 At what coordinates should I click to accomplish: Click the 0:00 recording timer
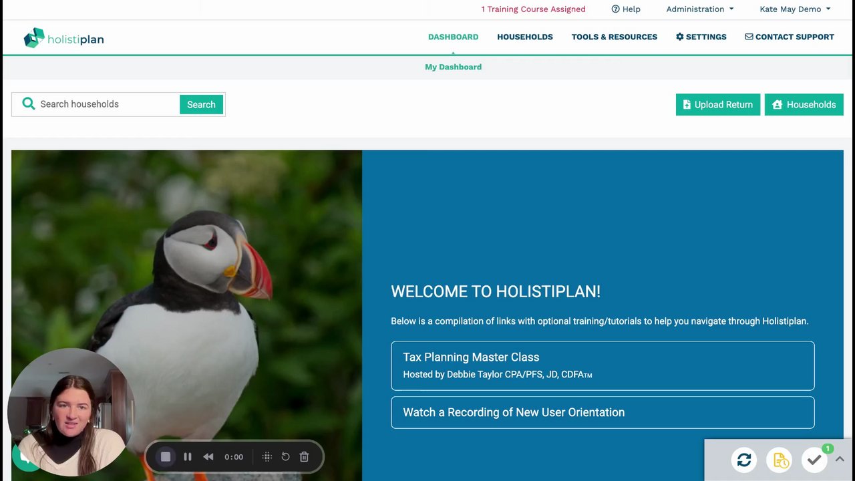[234, 457]
